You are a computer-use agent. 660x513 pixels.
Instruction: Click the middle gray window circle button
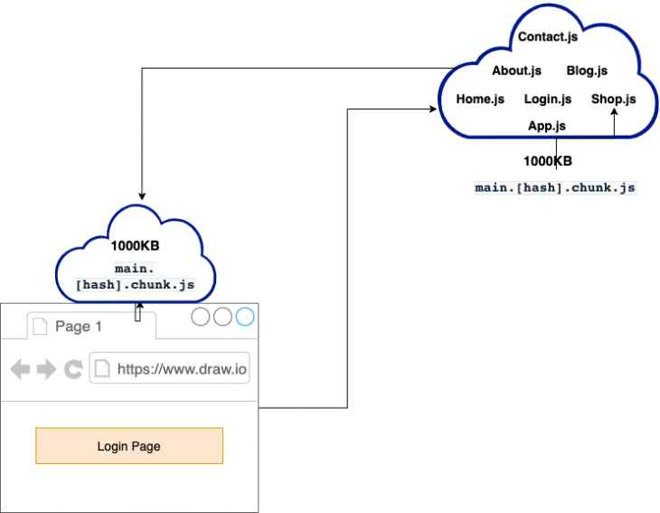click(222, 317)
